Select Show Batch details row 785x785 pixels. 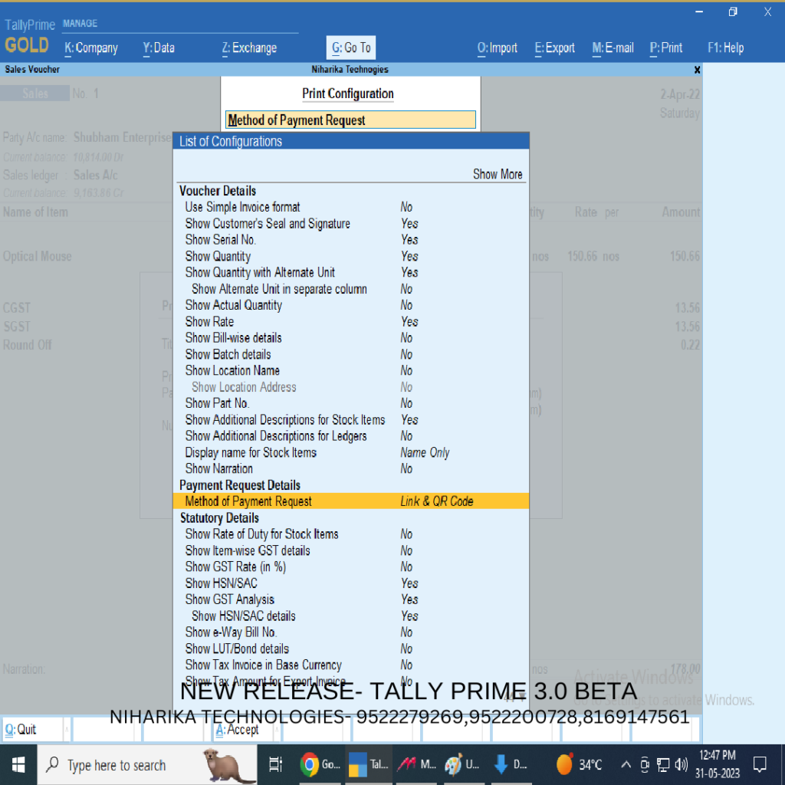[x=350, y=354]
